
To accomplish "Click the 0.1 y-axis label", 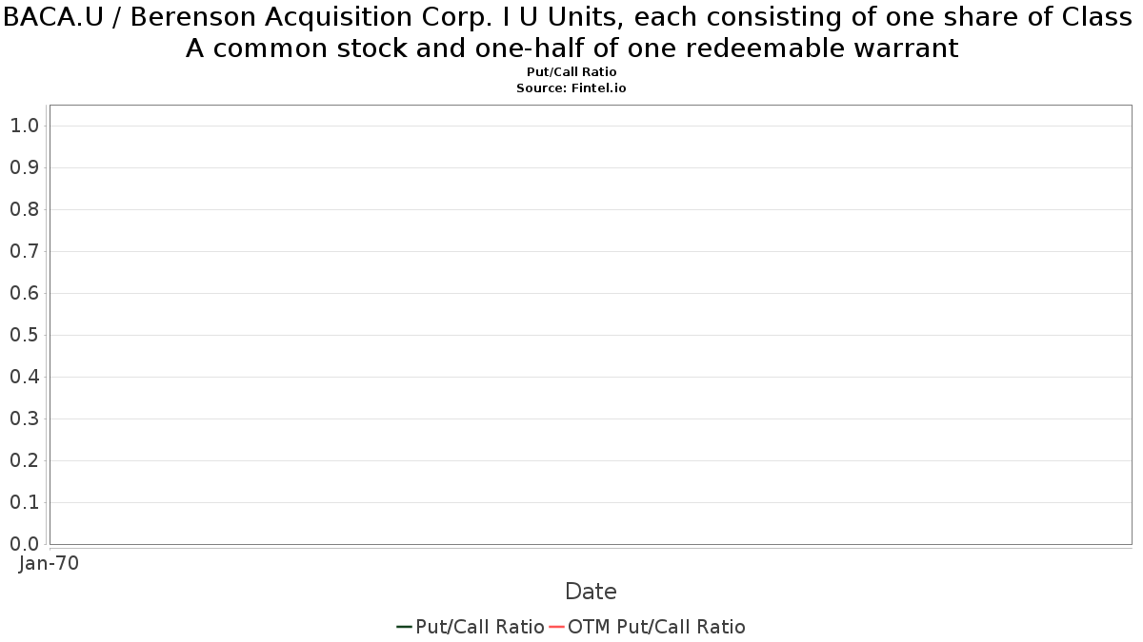I will (x=24, y=502).
